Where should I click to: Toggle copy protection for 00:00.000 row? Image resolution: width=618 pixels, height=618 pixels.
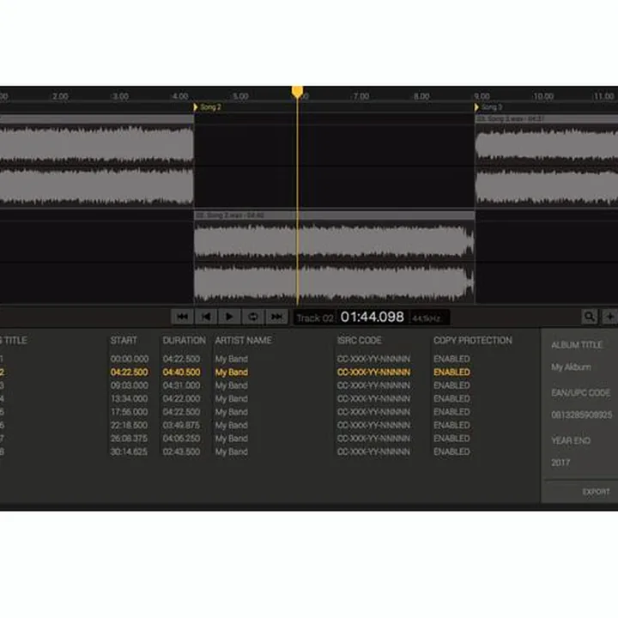pyautogui.click(x=451, y=359)
